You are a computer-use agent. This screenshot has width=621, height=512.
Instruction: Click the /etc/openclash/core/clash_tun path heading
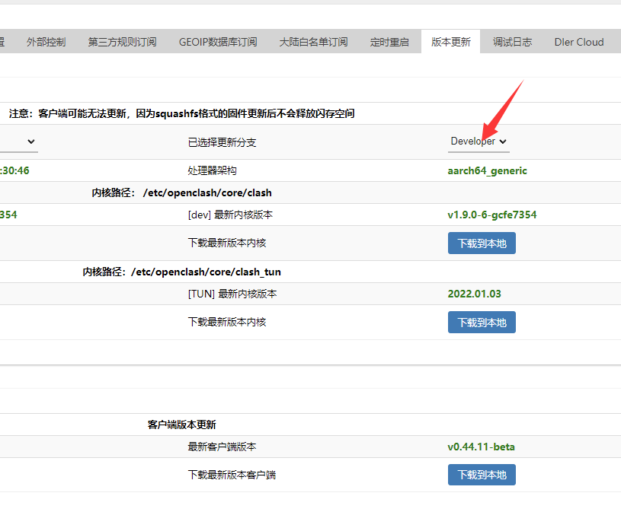coord(182,272)
